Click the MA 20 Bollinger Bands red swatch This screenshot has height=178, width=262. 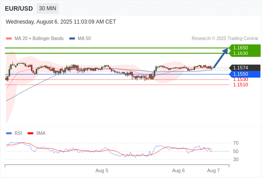pyautogui.click(x=9, y=39)
